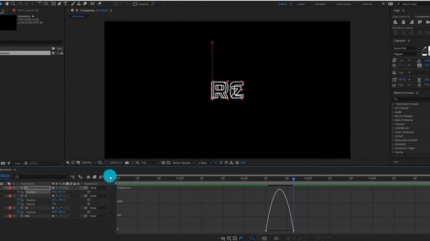
Task: Click the Info panel header
Action: [x=396, y=162]
